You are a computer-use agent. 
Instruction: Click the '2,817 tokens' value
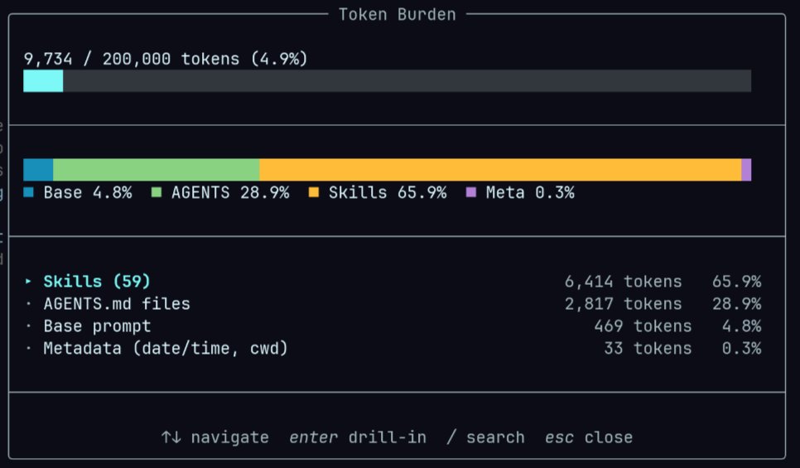(x=623, y=304)
